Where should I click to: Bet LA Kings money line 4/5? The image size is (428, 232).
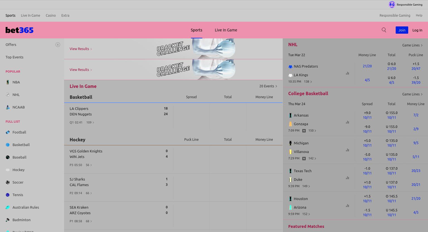367,80
